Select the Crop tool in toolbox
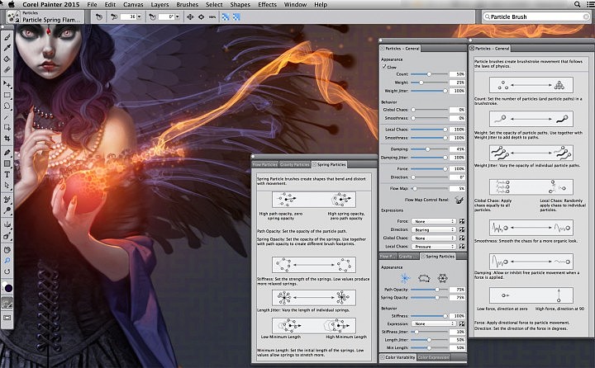This screenshot has height=368, width=595. [x=7, y=139]
